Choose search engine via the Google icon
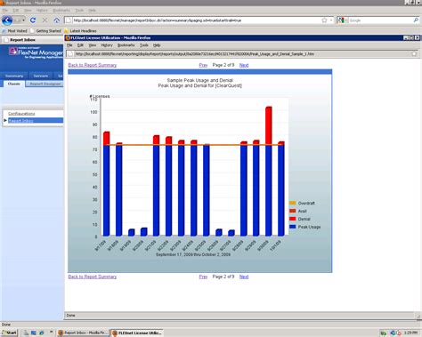This screenshot has height=337, width=422. (x=342, y=20)
